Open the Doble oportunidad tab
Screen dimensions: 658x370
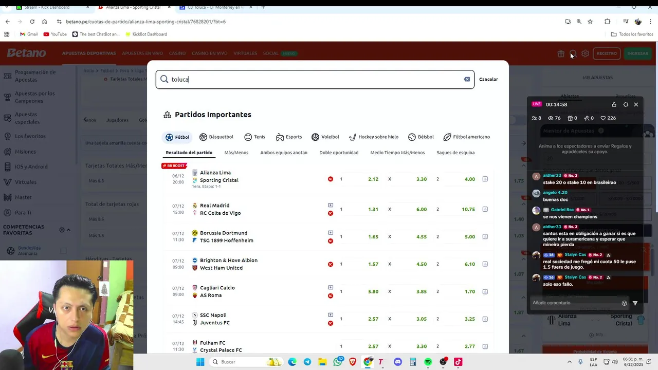point(339,153)
